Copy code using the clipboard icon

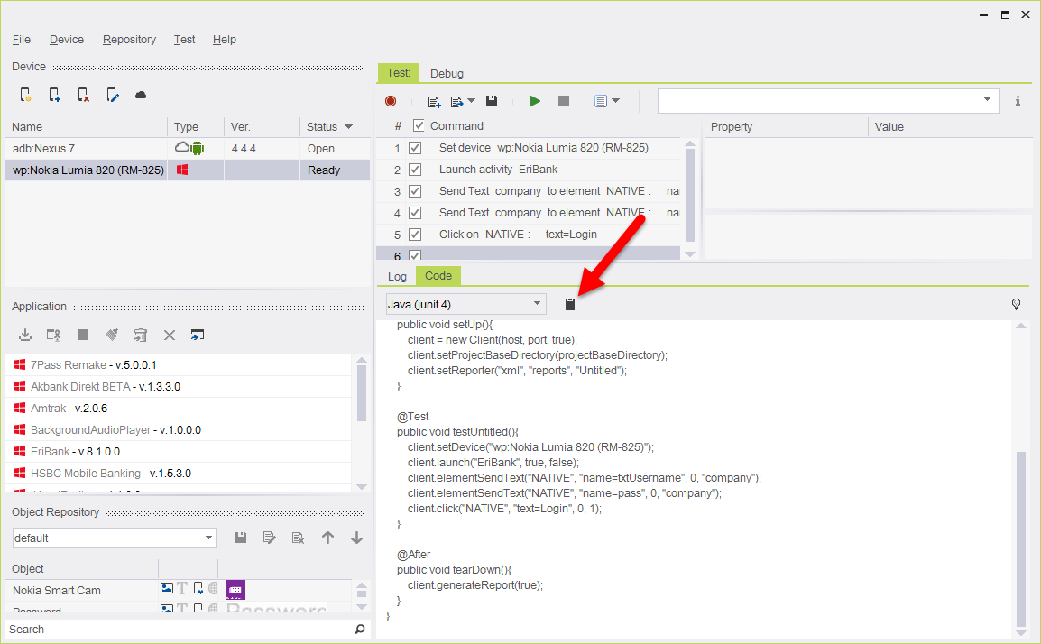tap(570, 305)
